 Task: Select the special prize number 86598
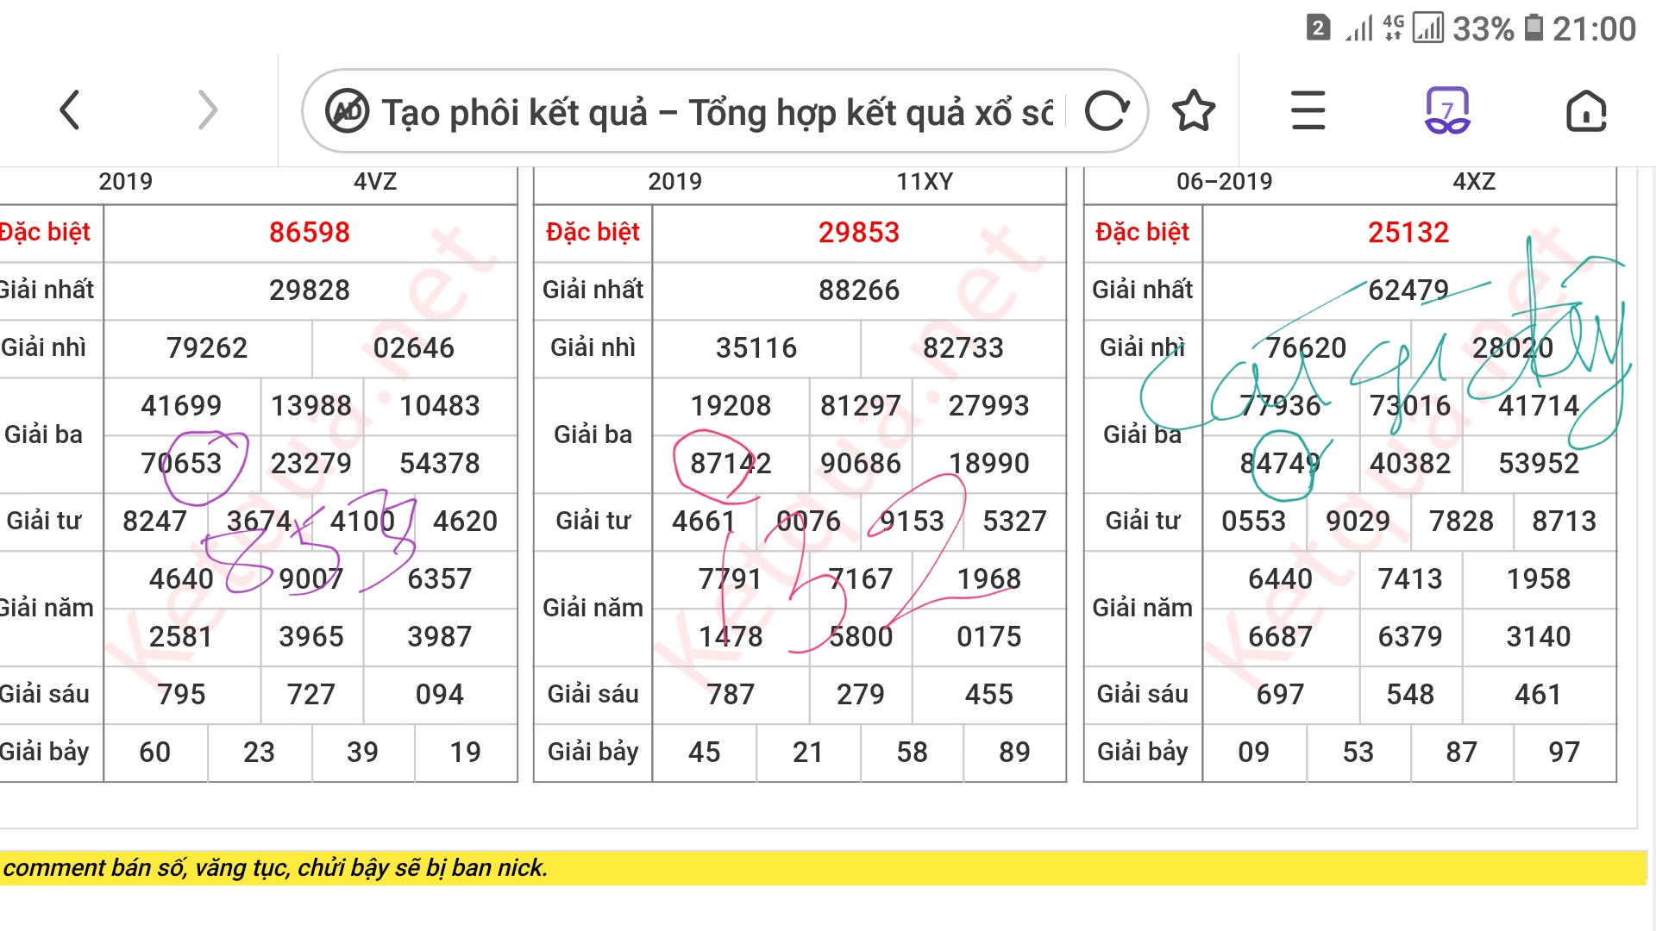click(x=310, y=233)
